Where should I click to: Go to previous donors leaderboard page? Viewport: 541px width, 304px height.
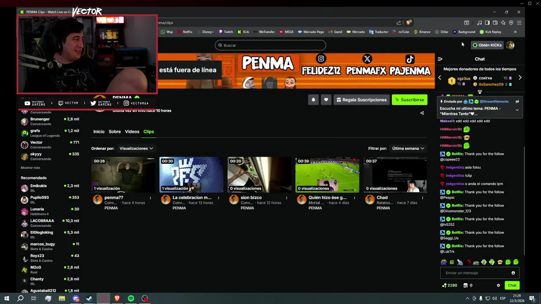point(440,78)
